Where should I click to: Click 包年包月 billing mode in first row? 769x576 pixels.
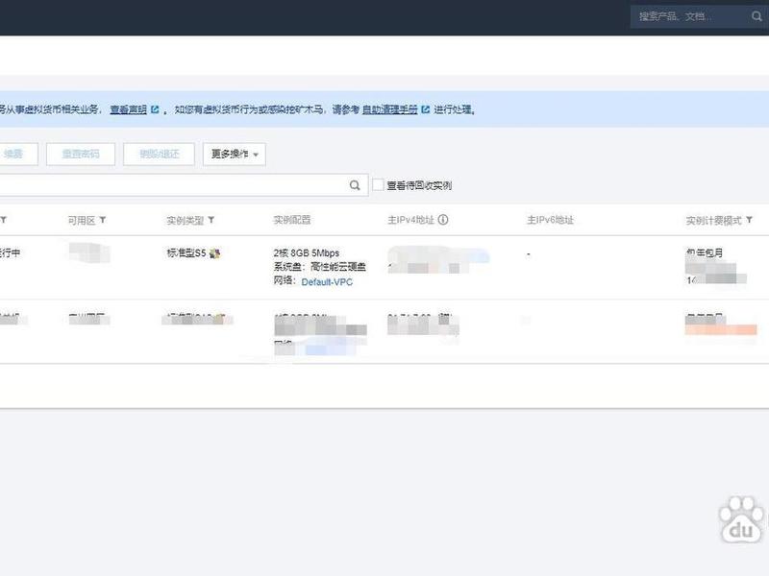click(x=705, y=253)
